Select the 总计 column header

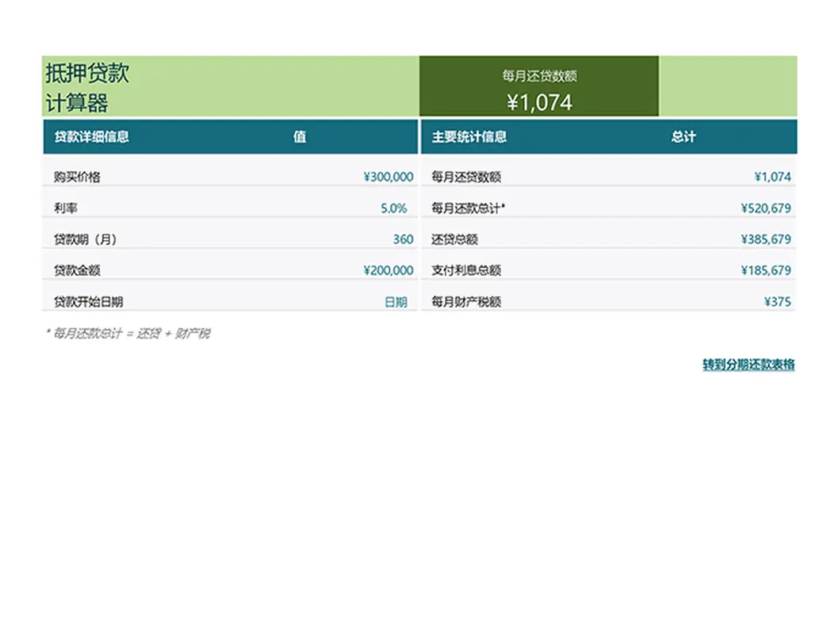[x=683, y=137]
